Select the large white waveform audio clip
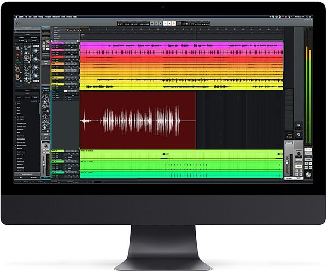This screenshot has width=328, height=273. tap(138, 120)
